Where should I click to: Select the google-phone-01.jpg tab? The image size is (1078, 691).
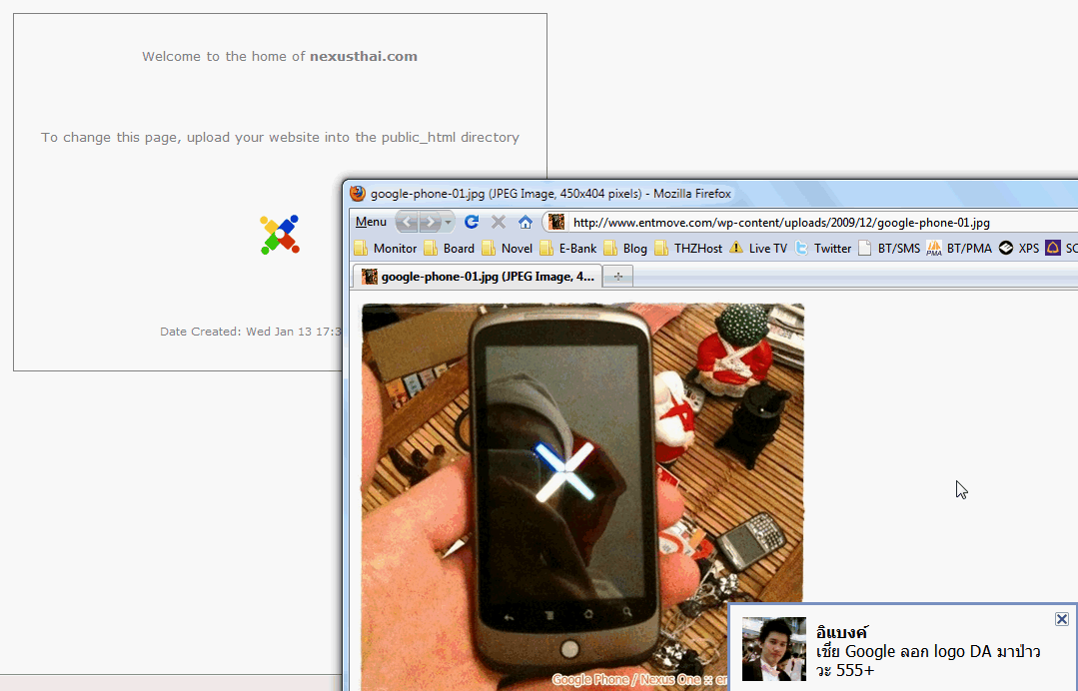coord(478,277)
